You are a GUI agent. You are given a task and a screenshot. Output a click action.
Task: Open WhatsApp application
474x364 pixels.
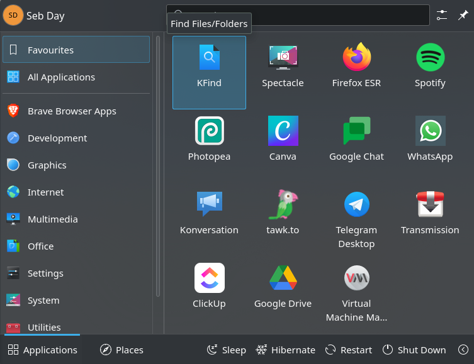(430, 140)
